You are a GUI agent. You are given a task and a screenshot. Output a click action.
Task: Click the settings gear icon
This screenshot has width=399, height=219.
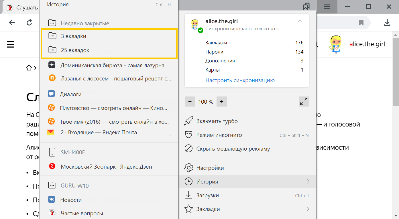coord(188,168)
